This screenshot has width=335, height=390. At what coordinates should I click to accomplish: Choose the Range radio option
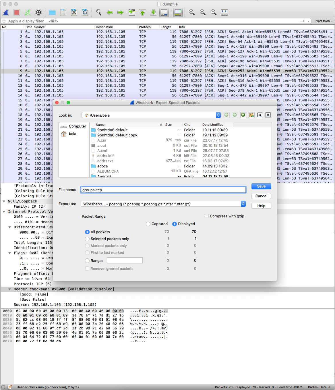pyautogui.click(x=87, y=261)
